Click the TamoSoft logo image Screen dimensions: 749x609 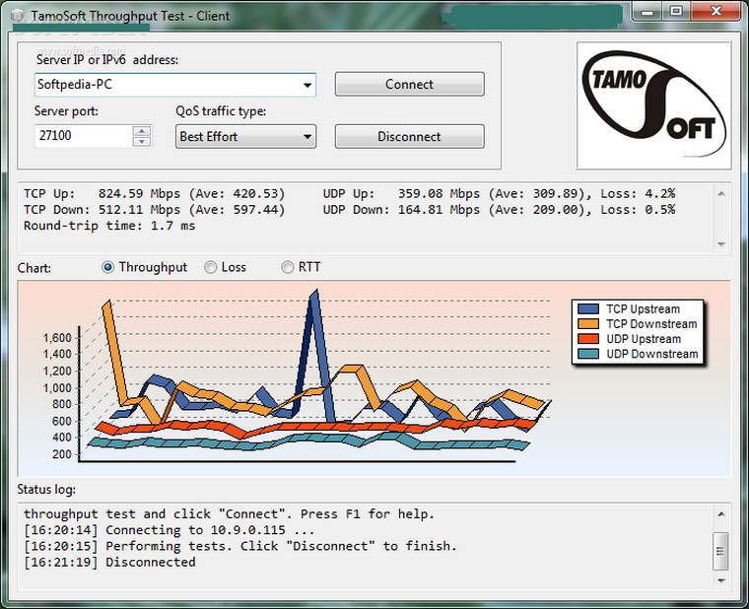pos(653,105)
